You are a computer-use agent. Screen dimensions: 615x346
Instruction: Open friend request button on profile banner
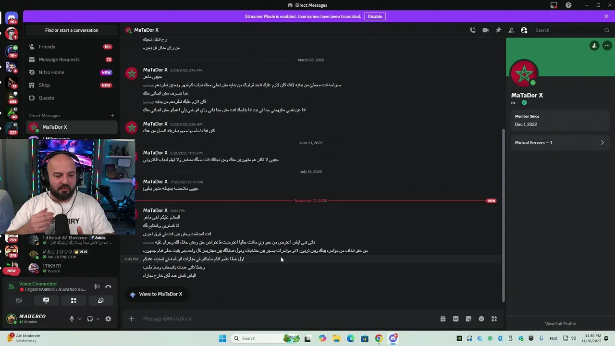pos(594,46)
